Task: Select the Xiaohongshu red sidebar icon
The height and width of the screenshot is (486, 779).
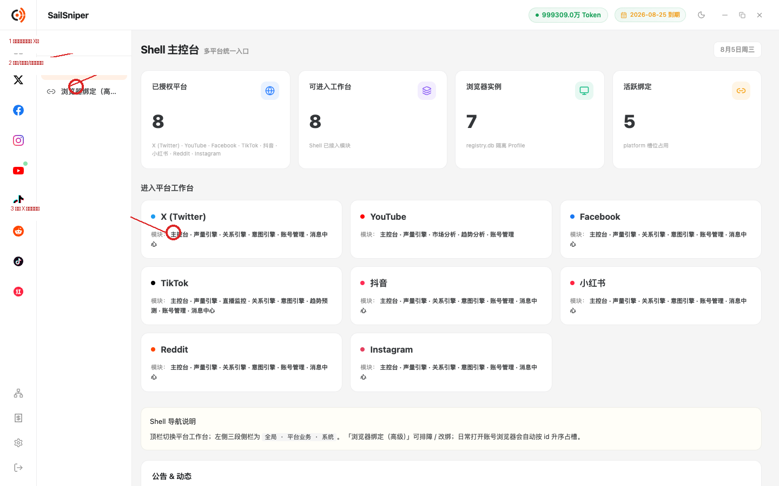Action: 18,292
